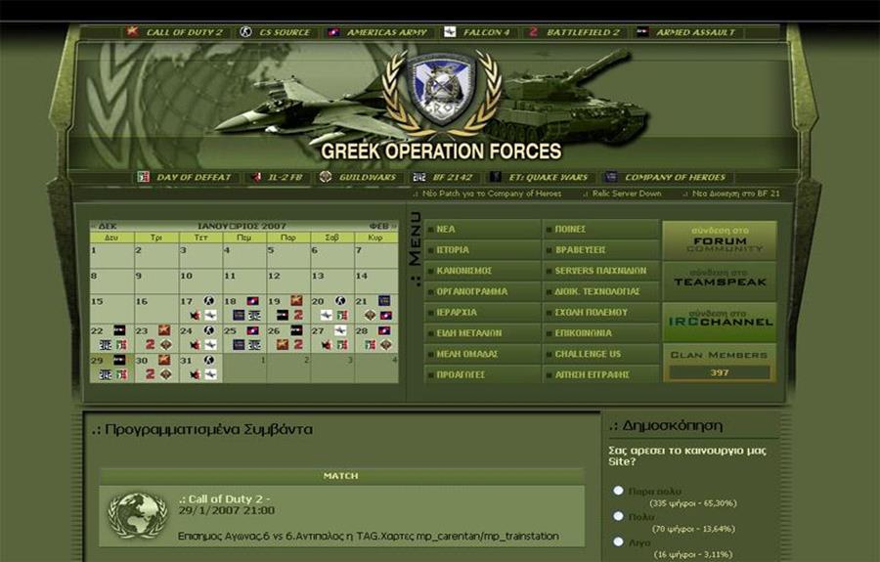880x562 pixels.
Task: Open the Armed Assault event icon on January 26
Action: [x=296, y=329]
